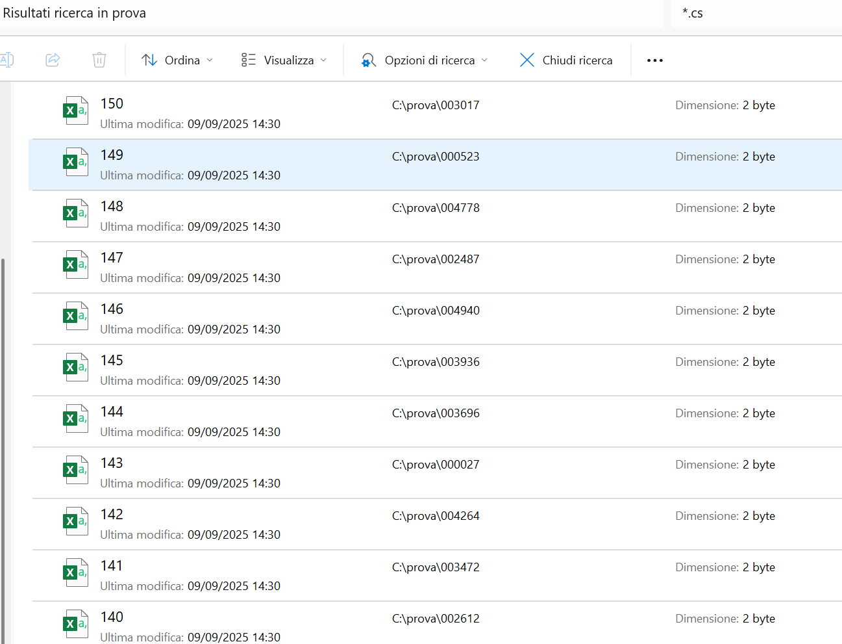Open the Ordina sort dropdown
The image size is (842, 644).
(177, 60)
